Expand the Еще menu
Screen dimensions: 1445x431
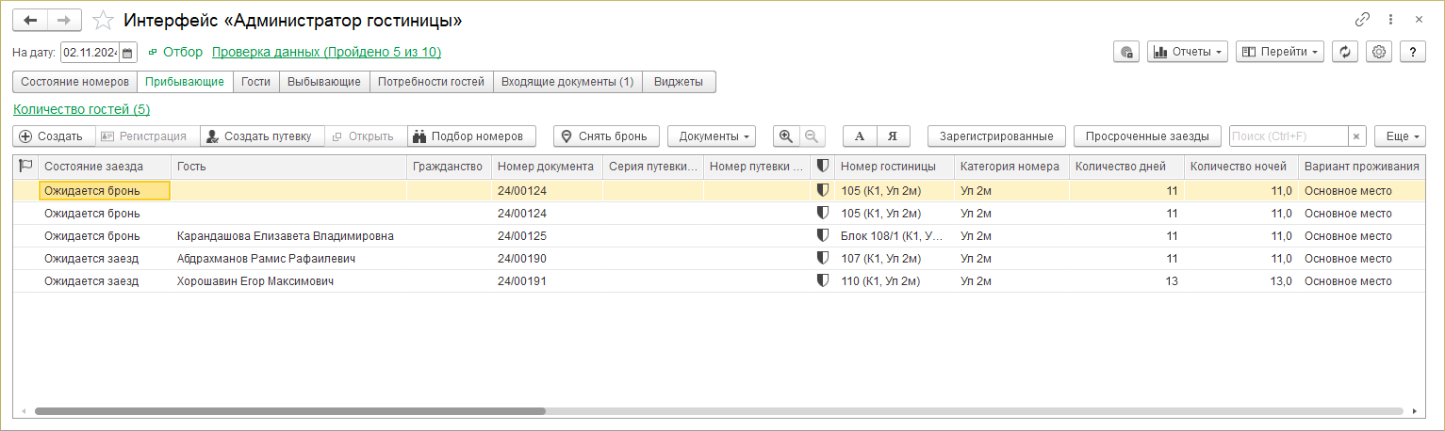click(1400, 136)
